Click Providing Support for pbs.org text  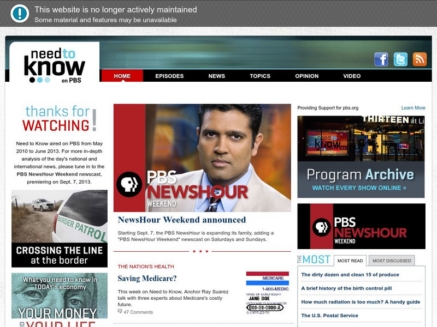pyautogui.click(x=328, y=108)
